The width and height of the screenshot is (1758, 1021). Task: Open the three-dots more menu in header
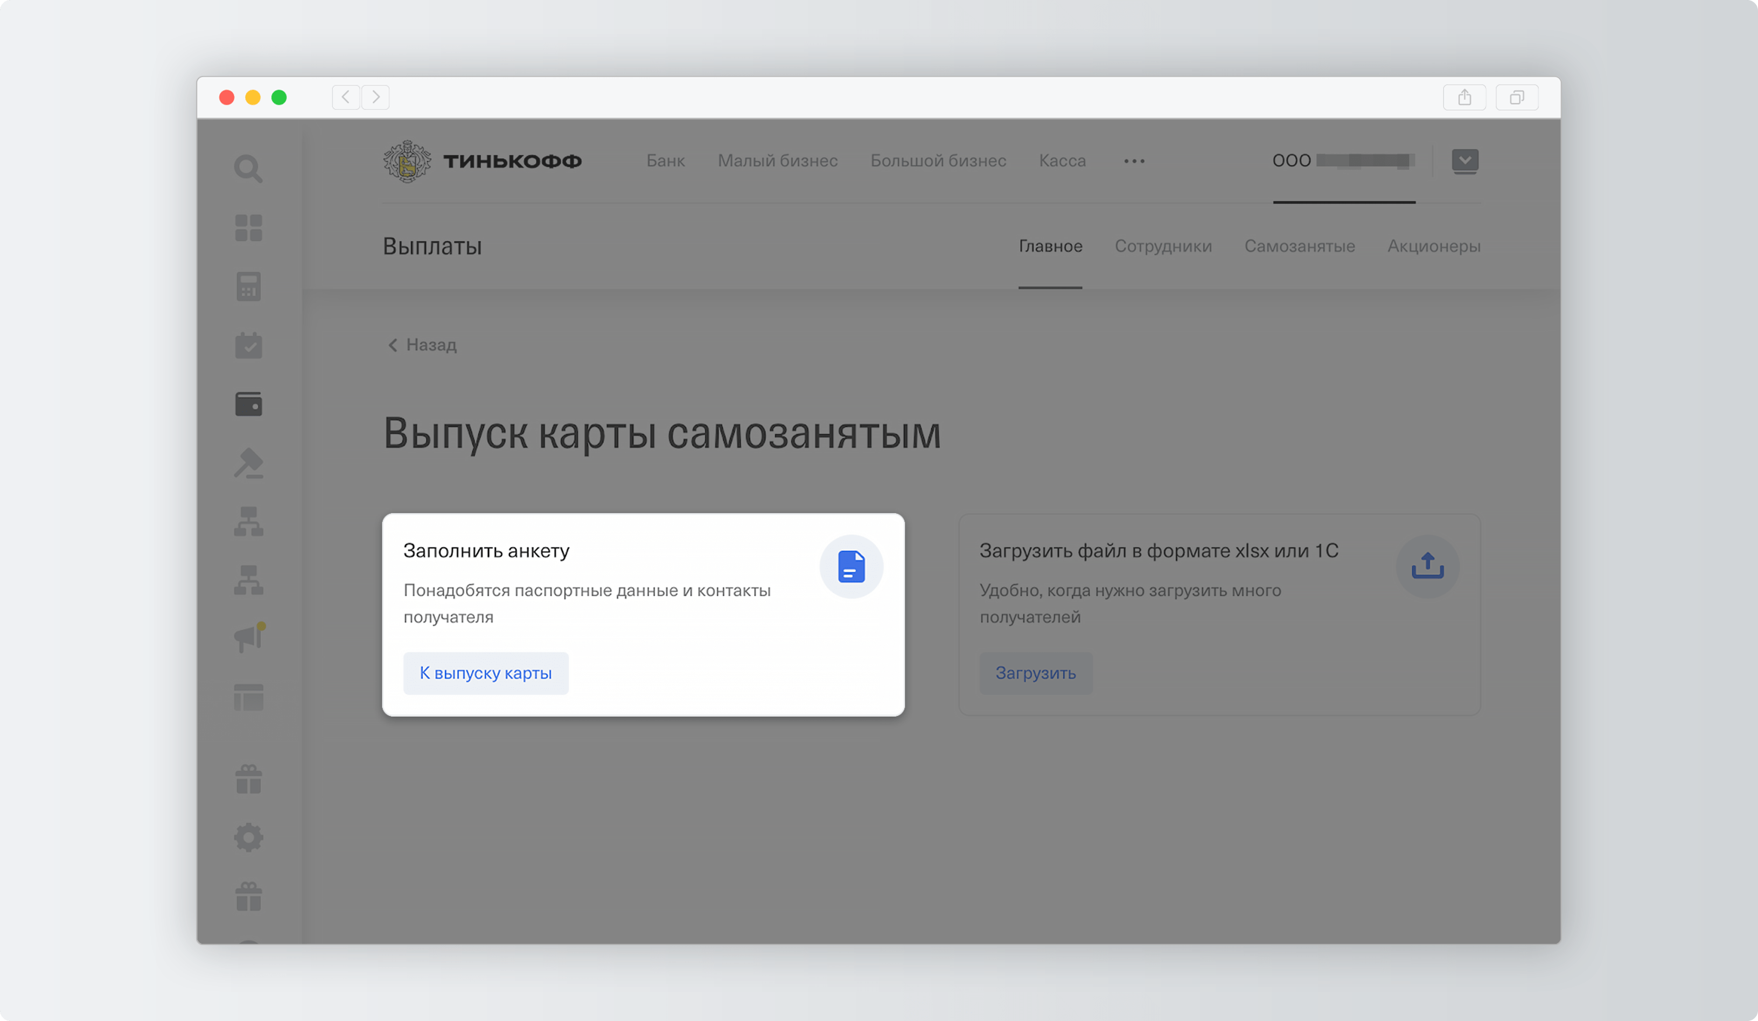point(1134,161)
